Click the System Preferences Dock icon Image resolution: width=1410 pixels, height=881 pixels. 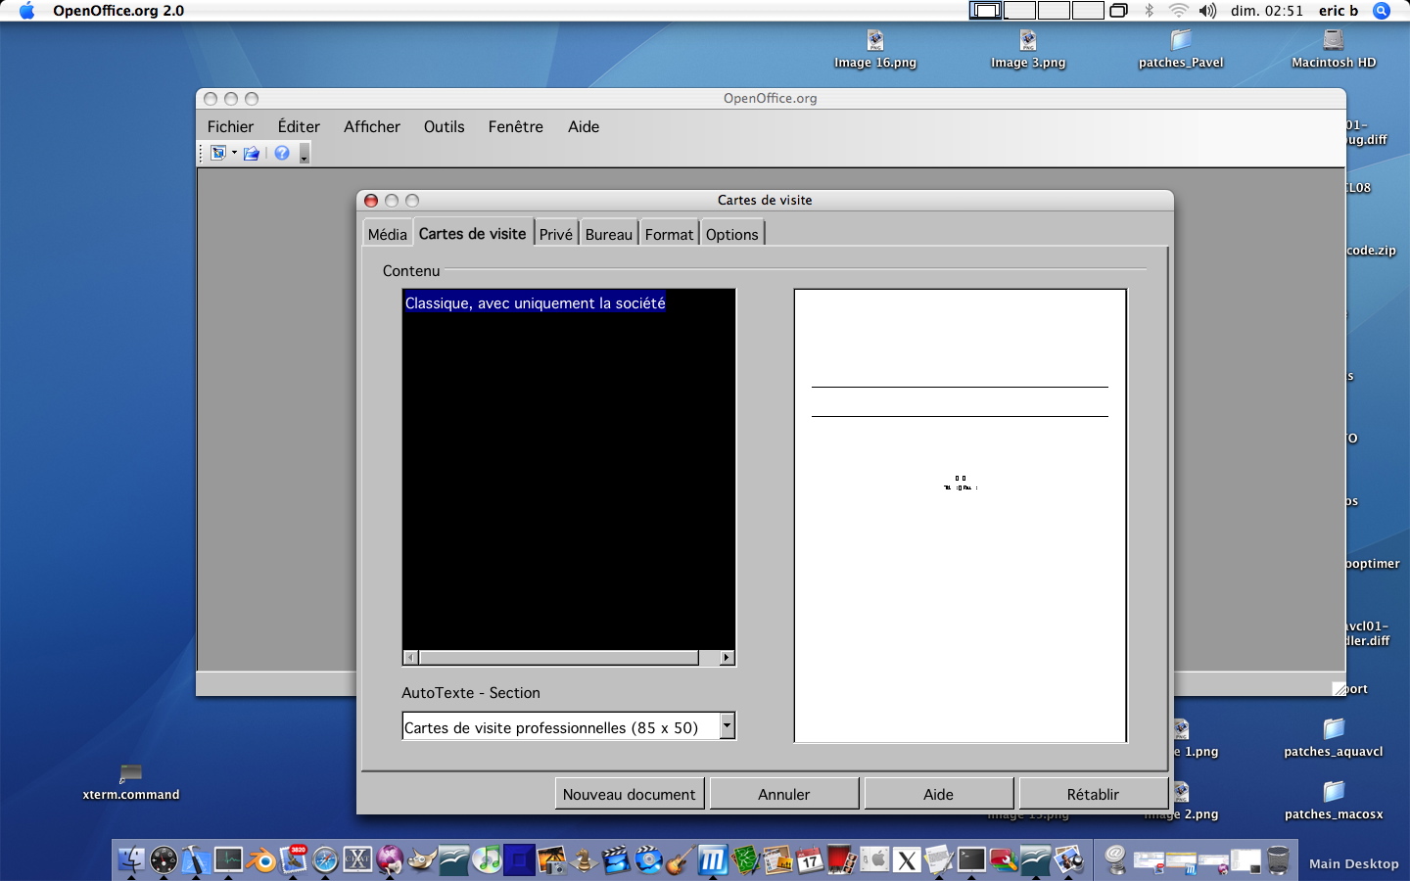[874, 859]
